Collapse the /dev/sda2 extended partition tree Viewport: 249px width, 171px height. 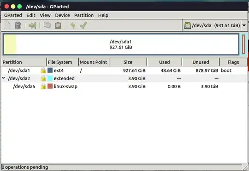pos(4,78)
